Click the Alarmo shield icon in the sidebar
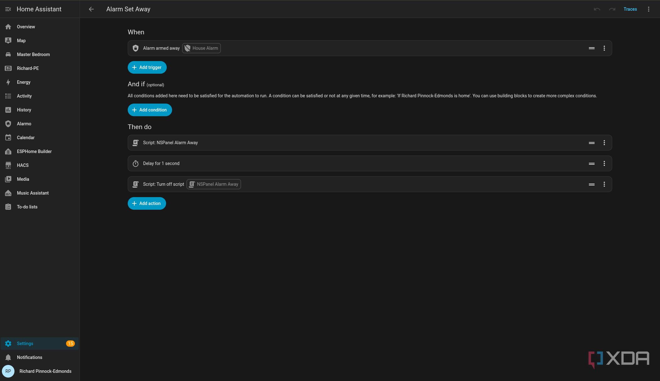 [8, 124]
